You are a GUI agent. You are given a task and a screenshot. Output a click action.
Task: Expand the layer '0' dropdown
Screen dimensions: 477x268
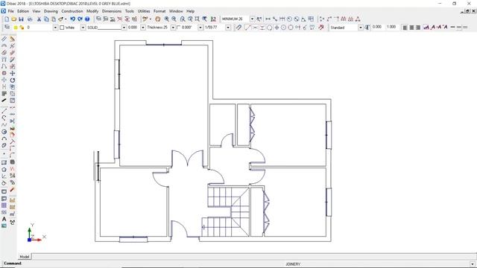(55, 28)
